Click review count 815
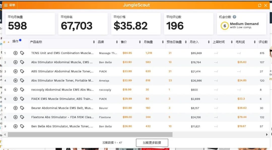This screenshot has width=272, height=150. point(262,53)
